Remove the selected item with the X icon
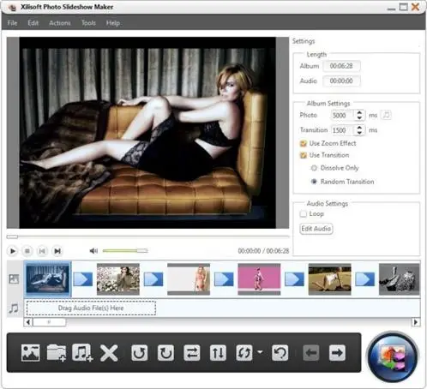 tap(109, 353)
